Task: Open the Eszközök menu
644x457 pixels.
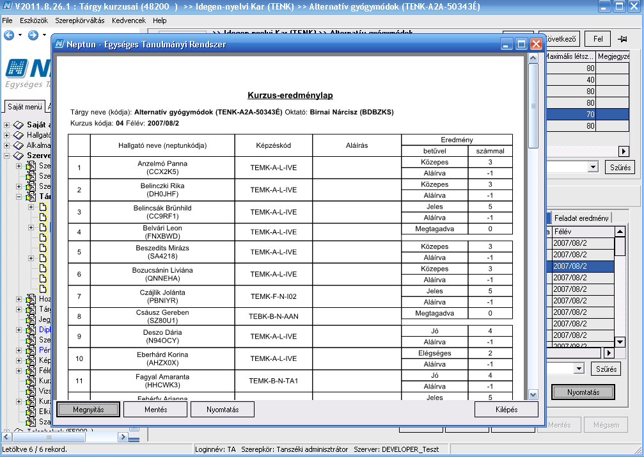Action: (34, 20)
